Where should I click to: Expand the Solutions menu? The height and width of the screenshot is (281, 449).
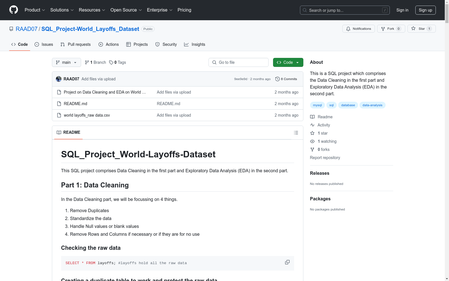point(62,10)
